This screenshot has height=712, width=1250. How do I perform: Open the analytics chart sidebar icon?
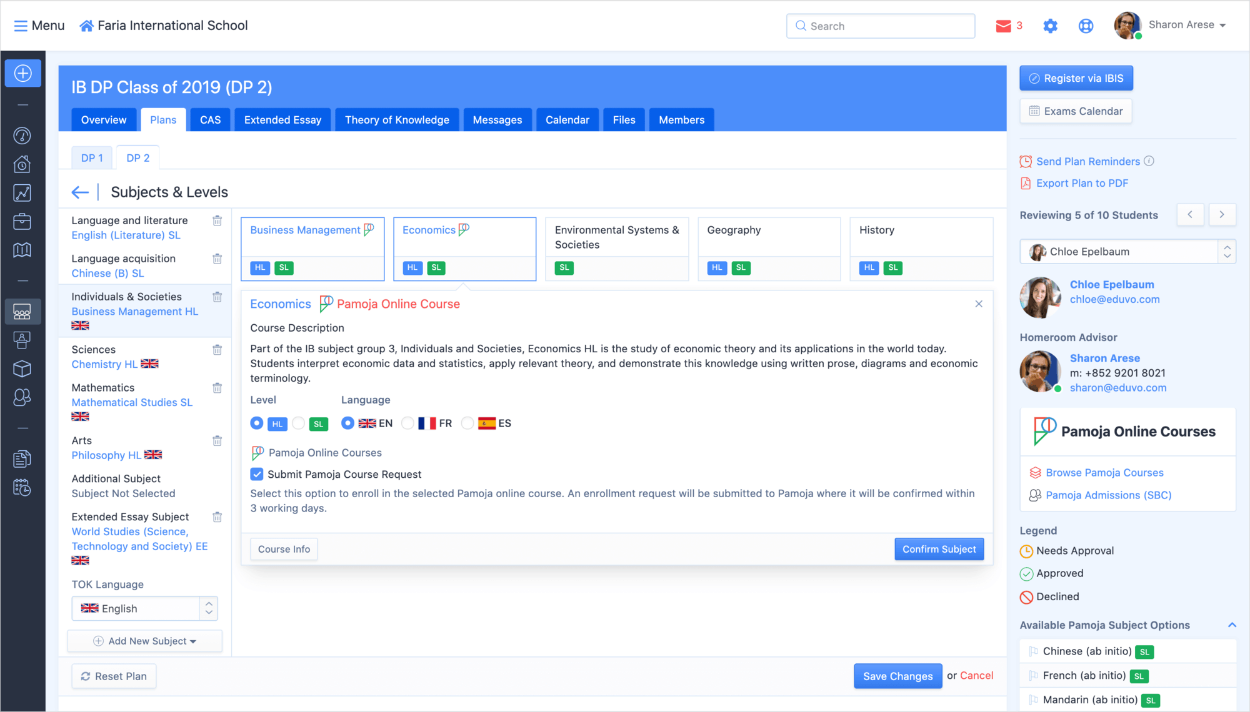22,193
